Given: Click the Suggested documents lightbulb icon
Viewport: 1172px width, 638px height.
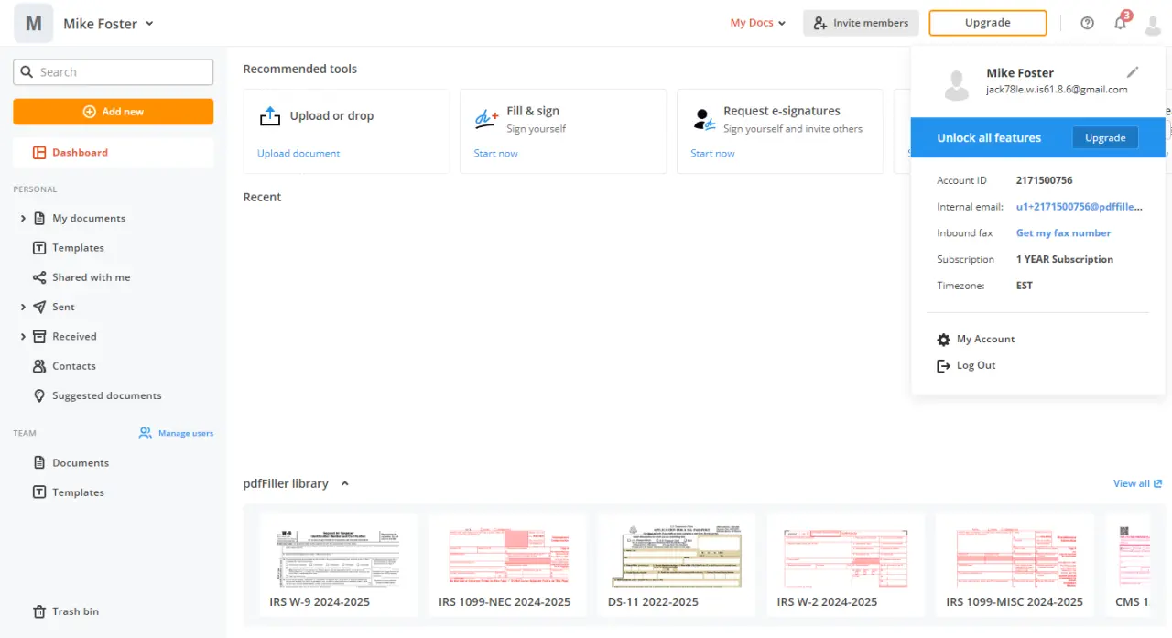Looking at the screenshot, I should point(39,395).
